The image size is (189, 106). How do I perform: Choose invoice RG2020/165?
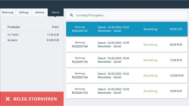pyautogui.click(x=127, y=60)
